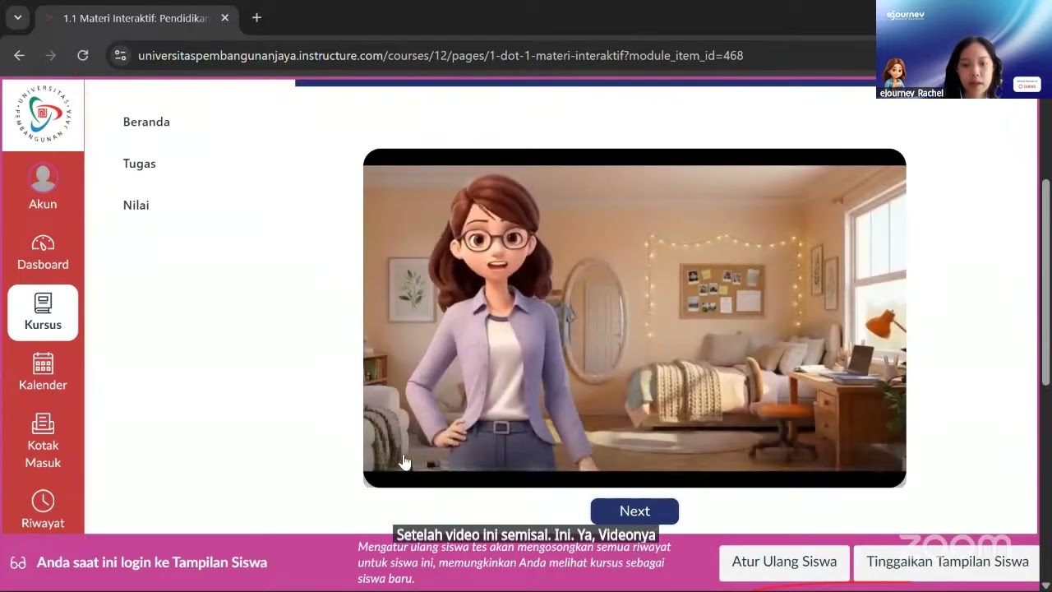Select the 1.1 Materi Interaktif browser tab
1052x592 pixels.
point(136,17)
